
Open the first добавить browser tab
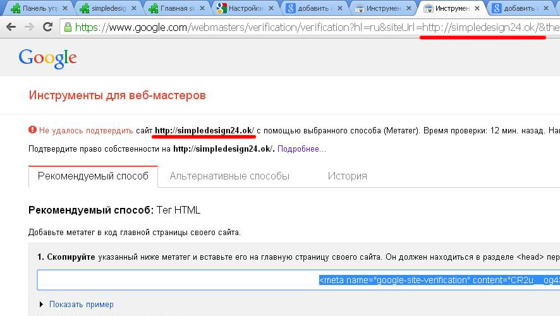[x=313, y=8]
